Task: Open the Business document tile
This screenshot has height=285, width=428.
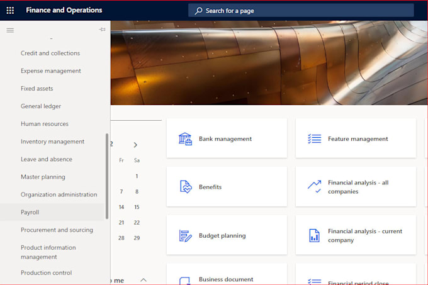Action: point(226,279)
